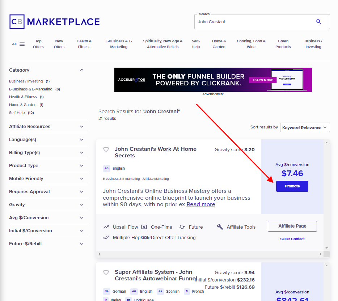Click the Affiliate Tools wrench icon
338x301 pixels.
coord(220,227)
